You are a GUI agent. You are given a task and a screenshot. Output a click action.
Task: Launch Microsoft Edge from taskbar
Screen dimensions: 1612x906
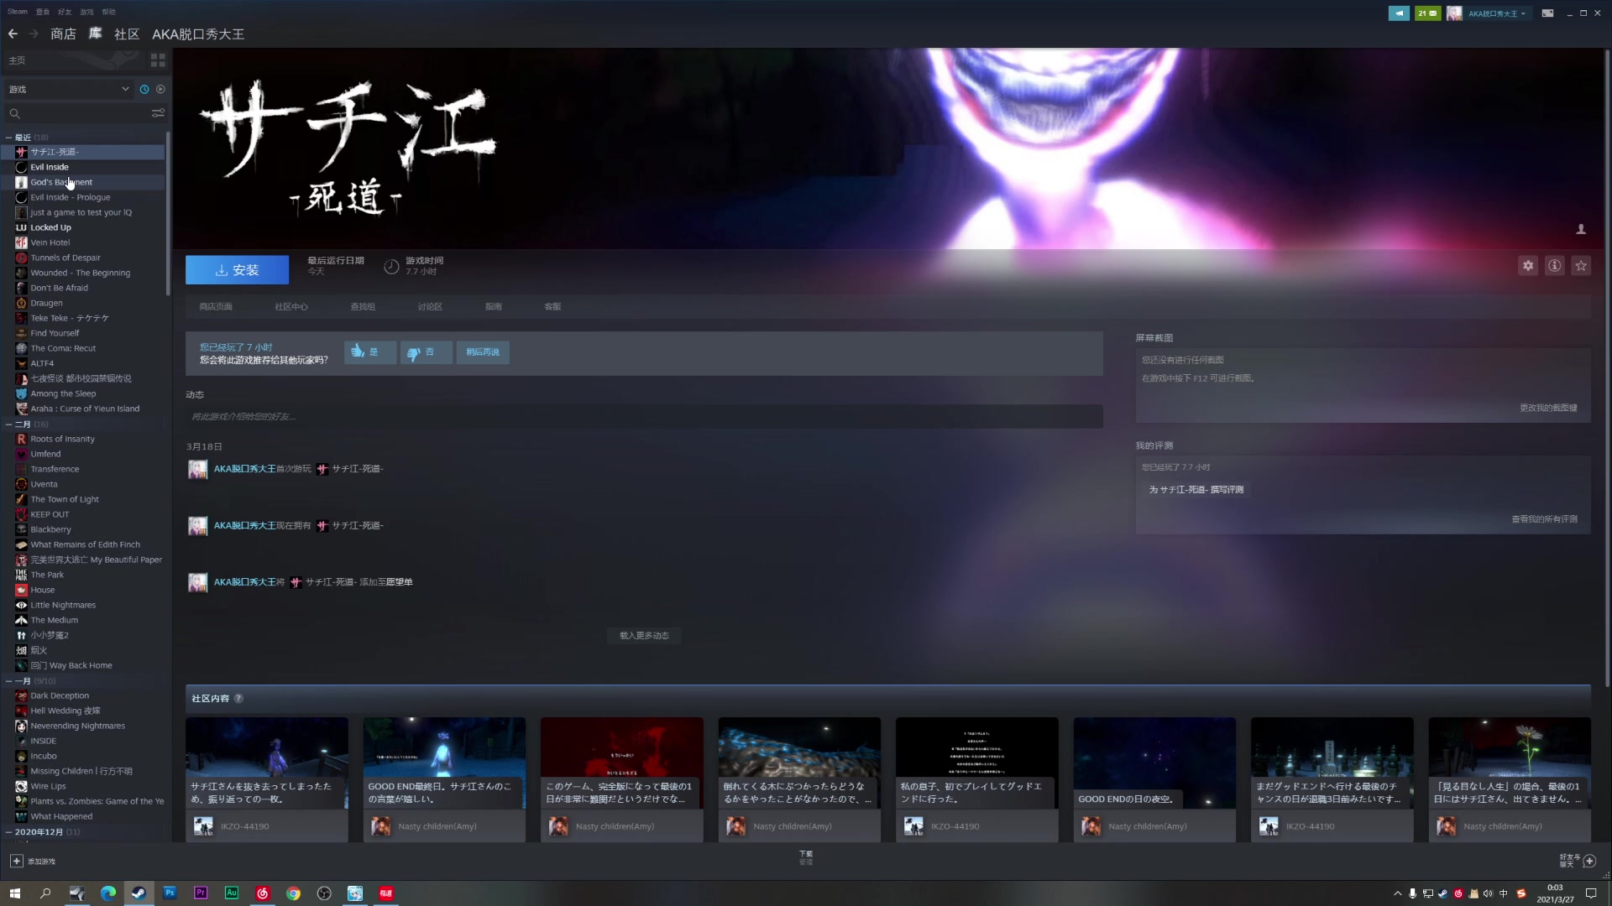tap(108, 893)
